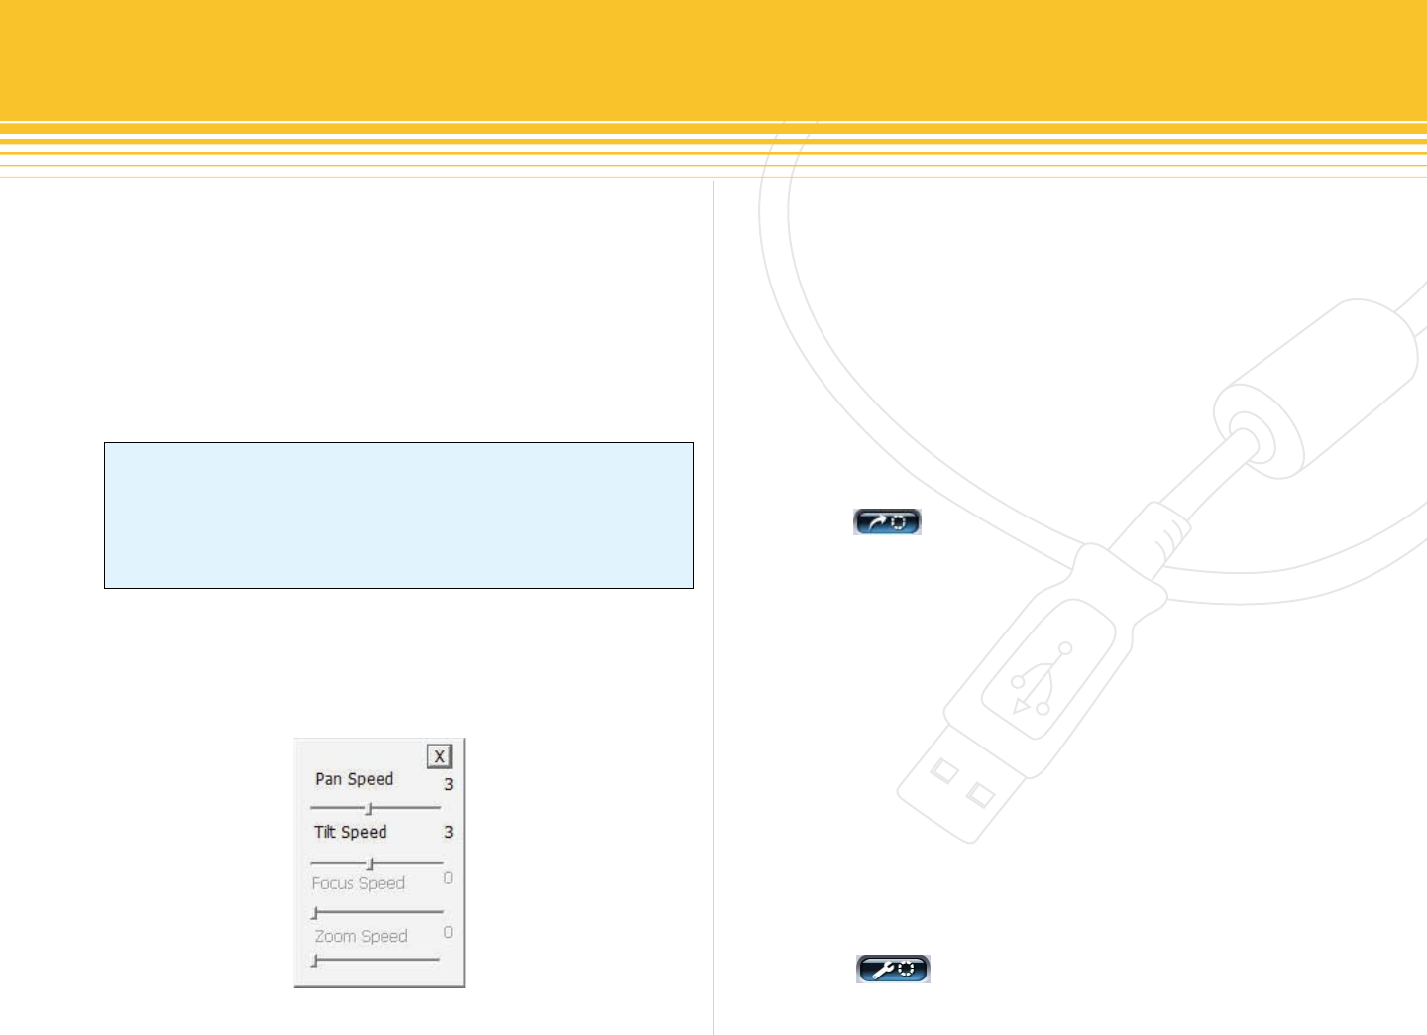Select the Tilt Speed label
The width and height of the screenshot is (1427, 1035).
[351, 832]
